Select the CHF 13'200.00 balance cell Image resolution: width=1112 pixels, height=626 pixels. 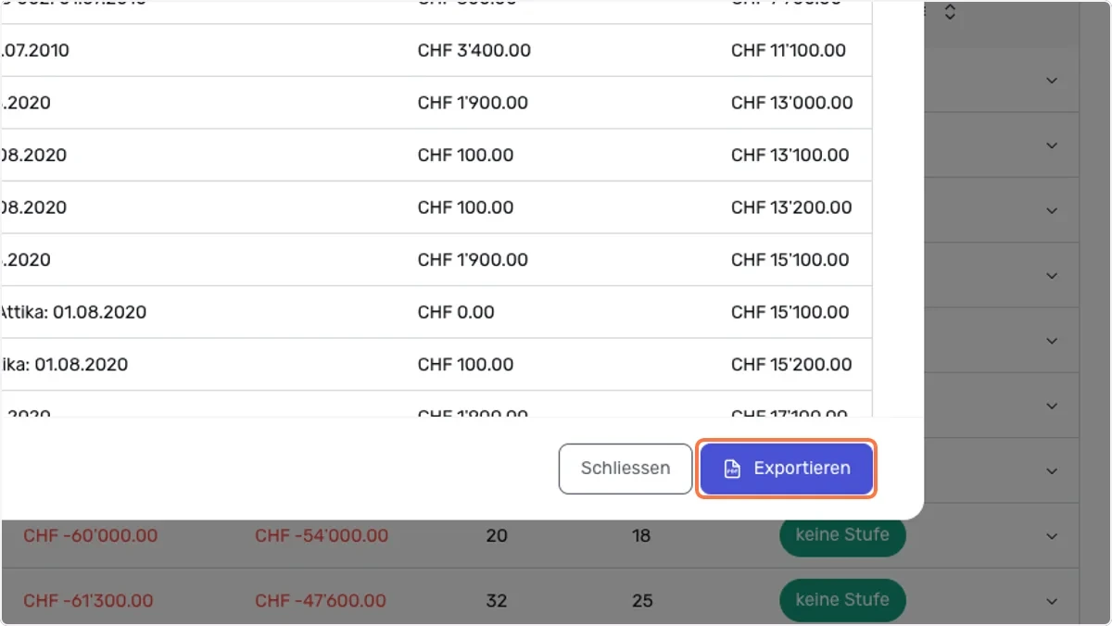pyautogui.click(x=791, y=207)
